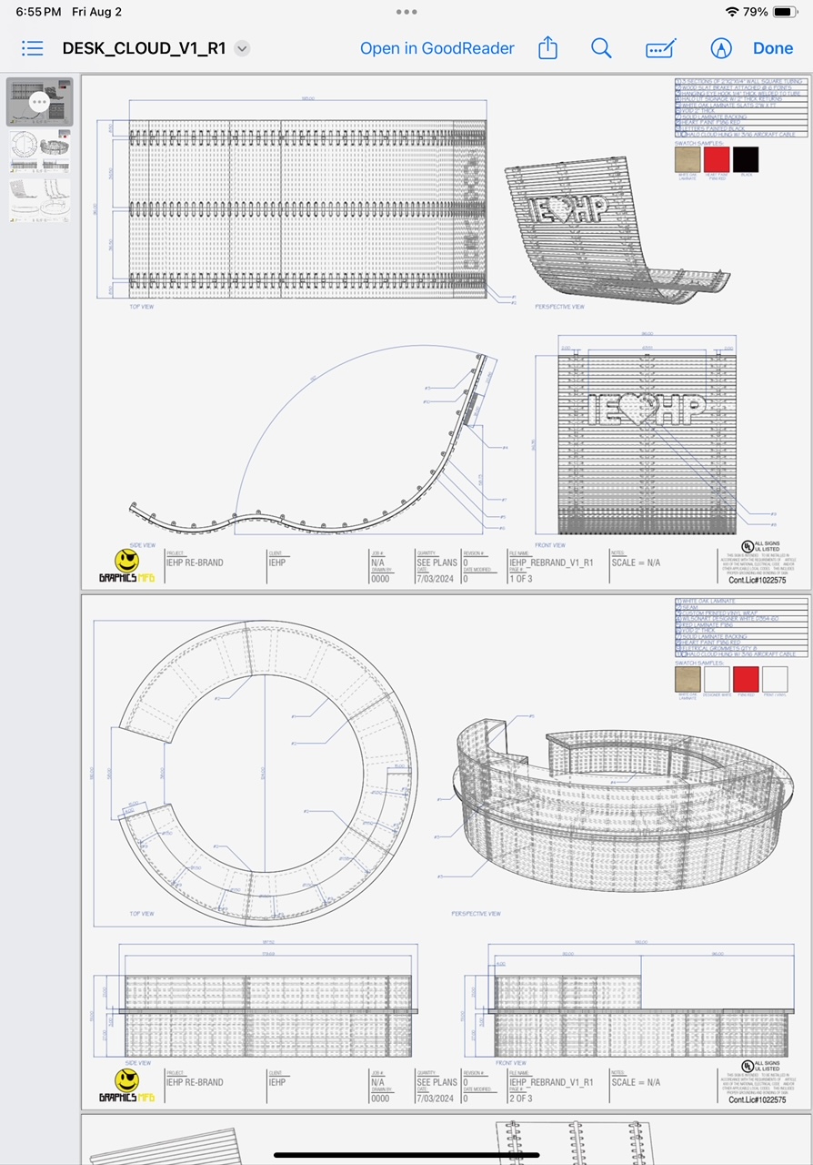Tap the black swatch sample on page 1
This screenshot has height=1165, width=813.
tap(746, 159)
